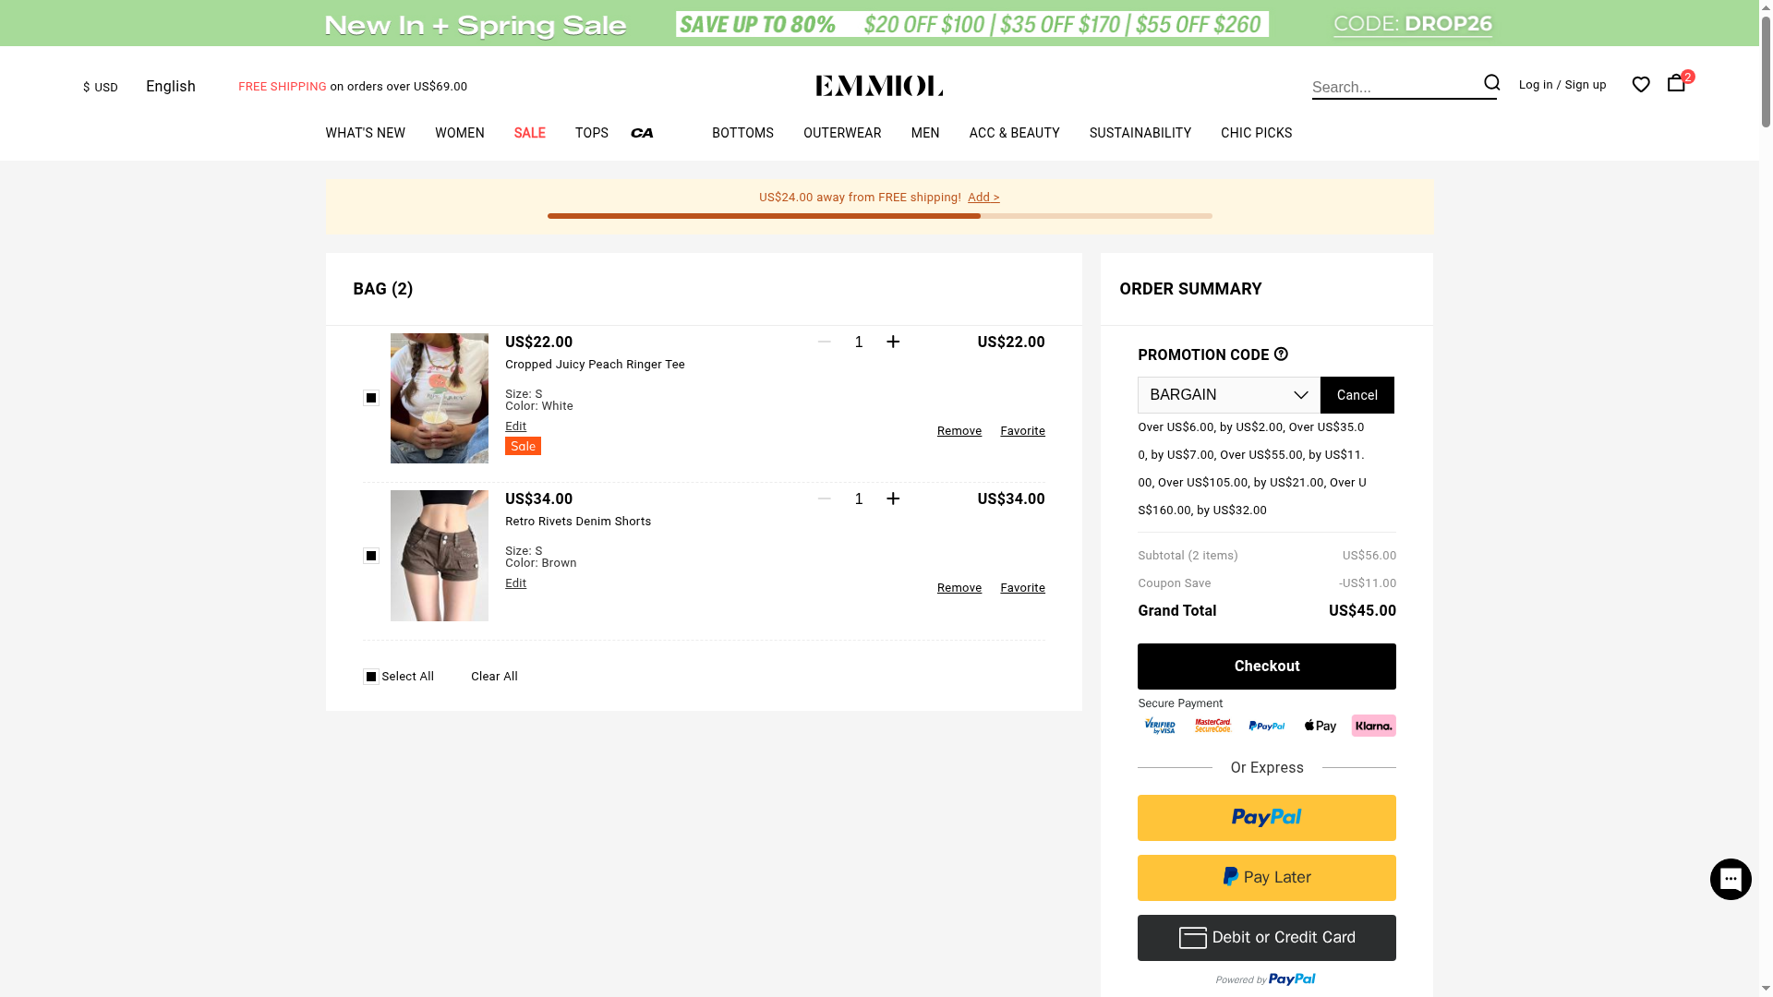Click into the Search input field
The image size is (1773, 997).
[1393, 88]
